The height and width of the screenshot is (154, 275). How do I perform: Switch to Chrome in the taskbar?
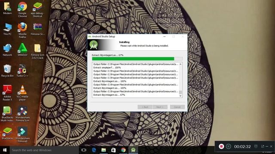point(123,150)
